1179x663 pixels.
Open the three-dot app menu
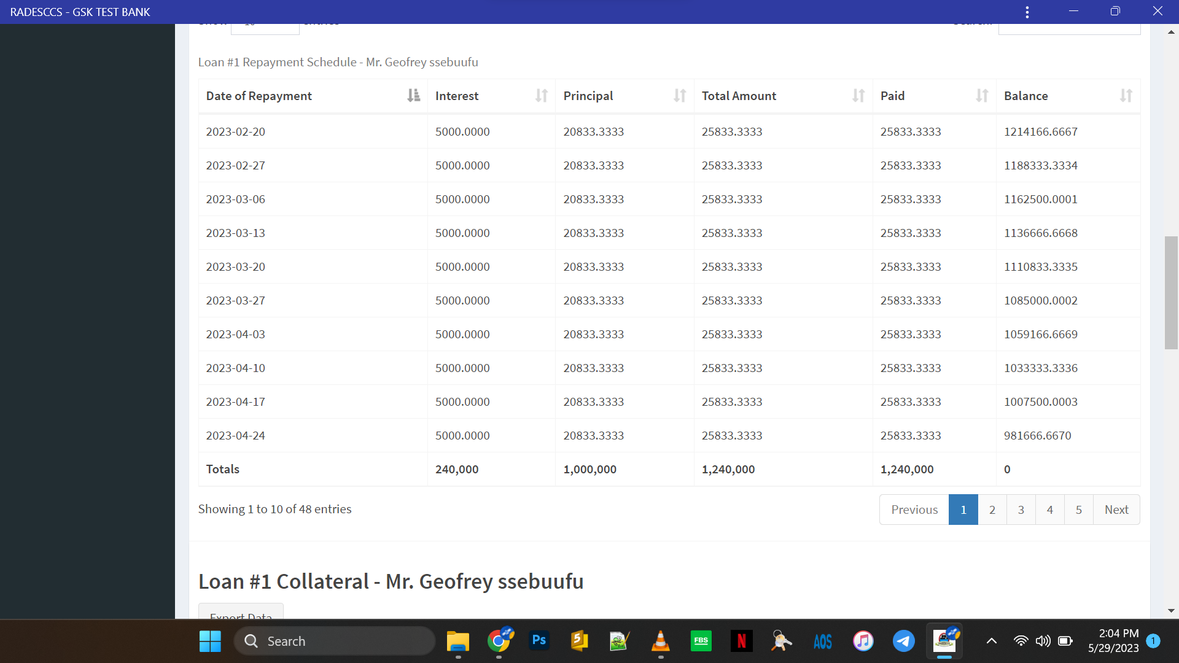tap(1027, 12)
